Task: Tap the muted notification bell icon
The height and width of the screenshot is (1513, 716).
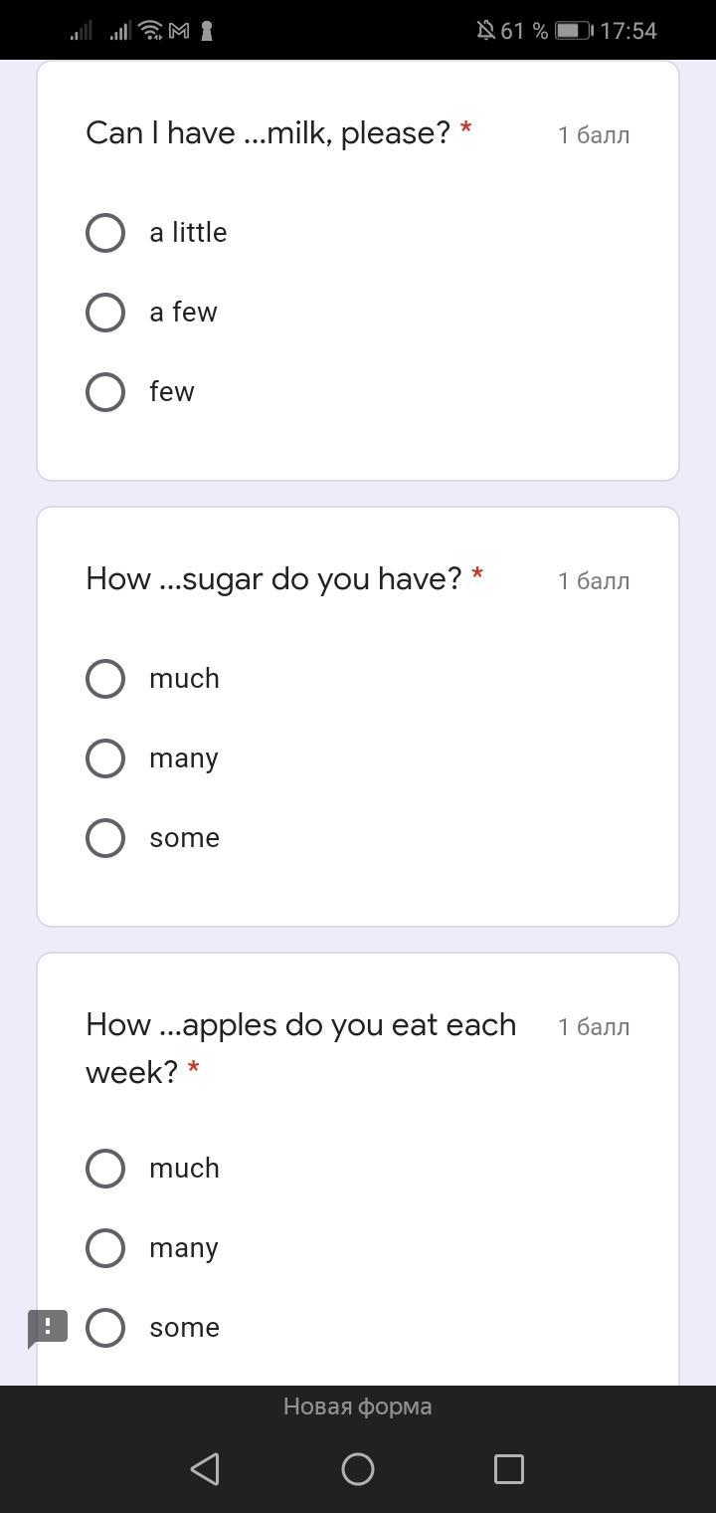Action: tap(485, 31)
